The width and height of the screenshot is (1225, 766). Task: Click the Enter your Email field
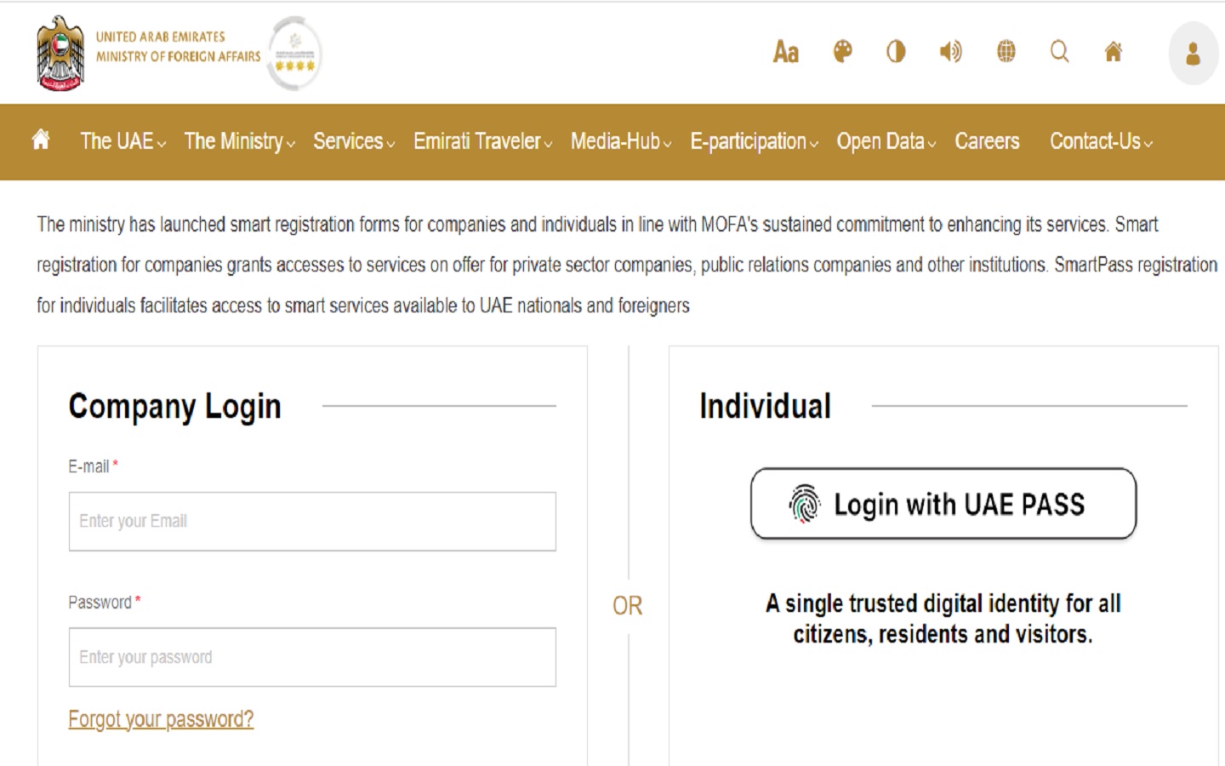tap(312, 521)
